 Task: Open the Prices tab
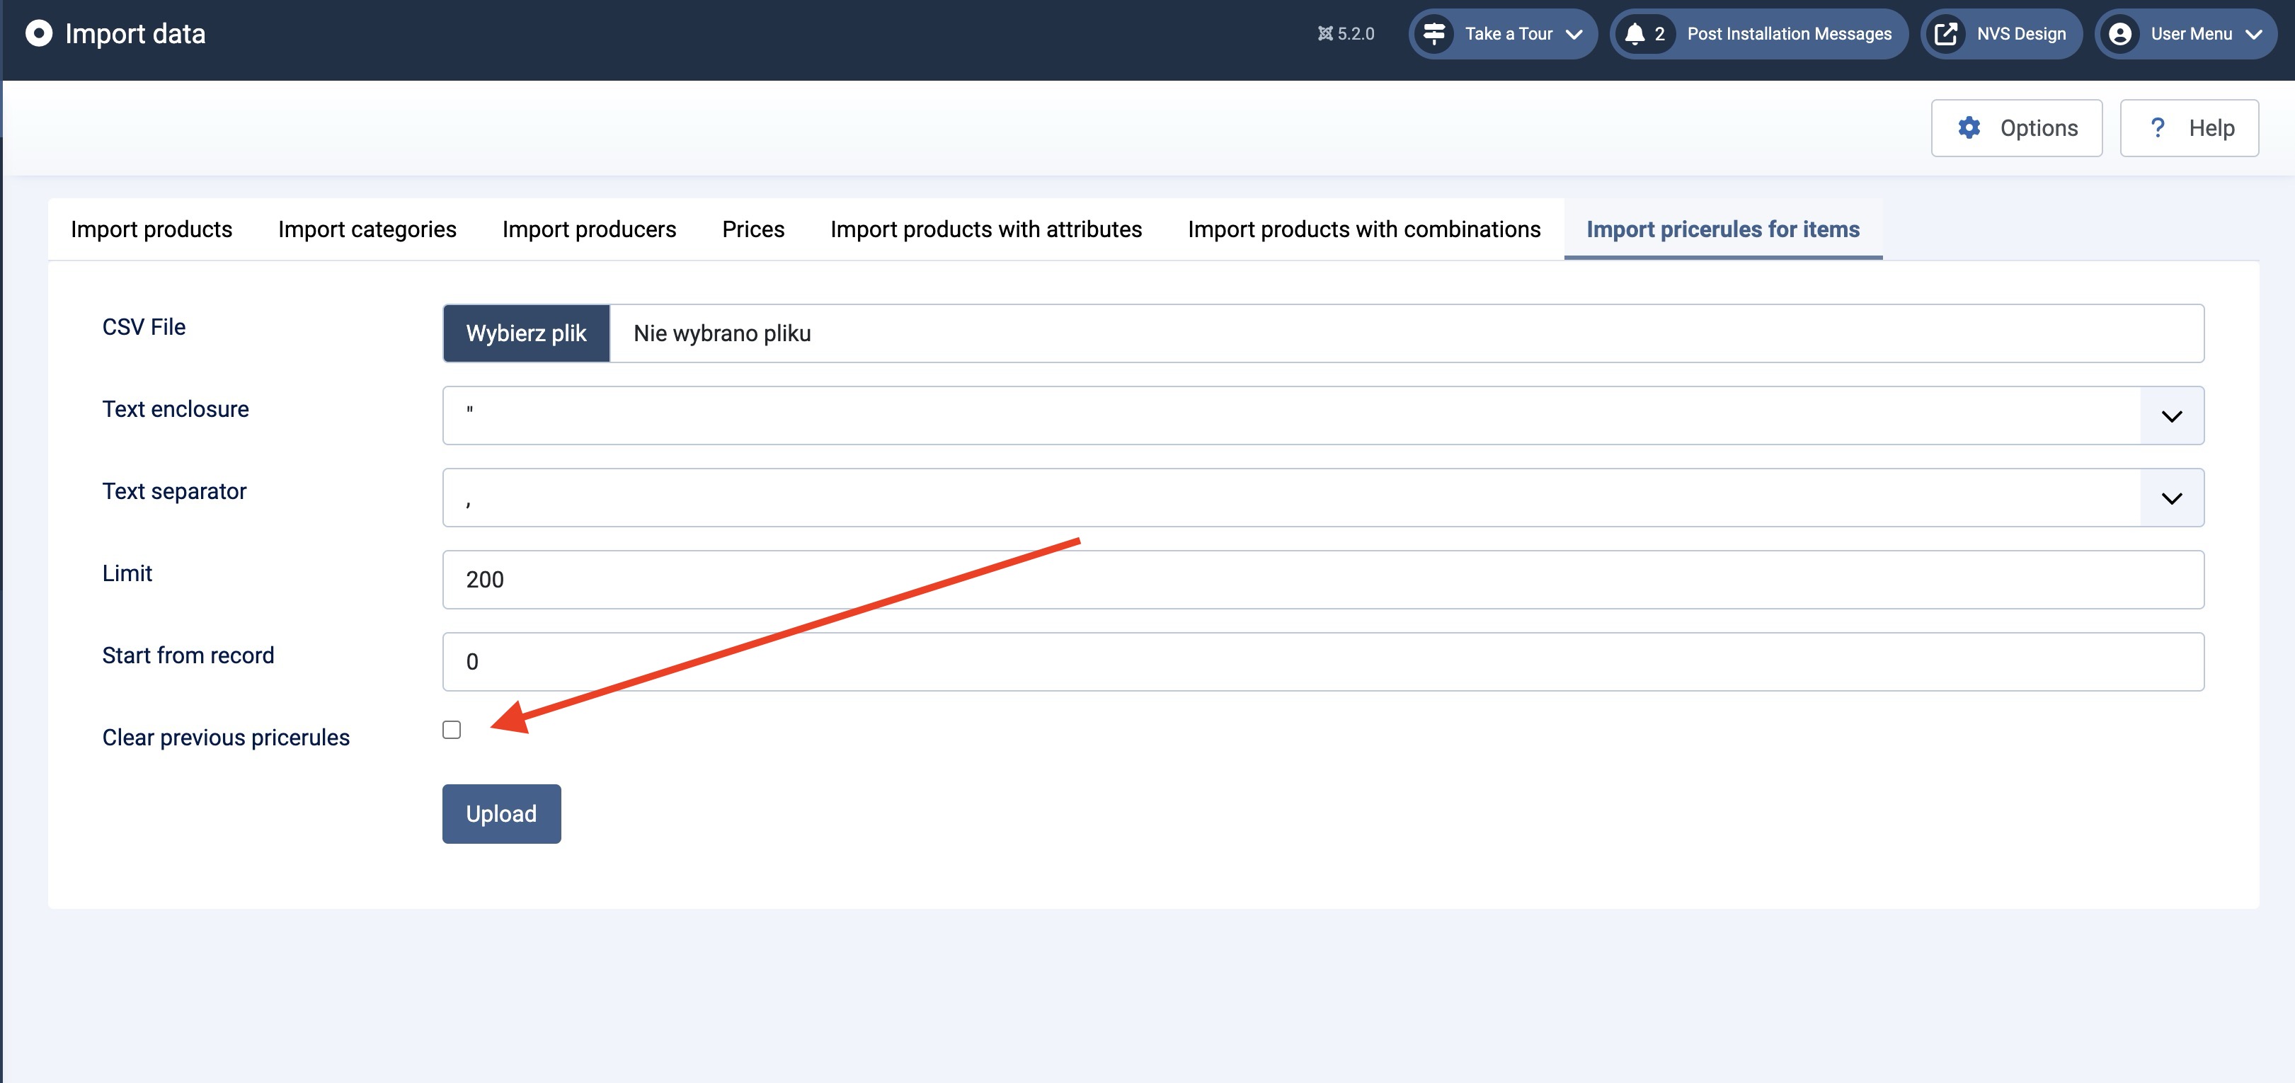point(752,229)
